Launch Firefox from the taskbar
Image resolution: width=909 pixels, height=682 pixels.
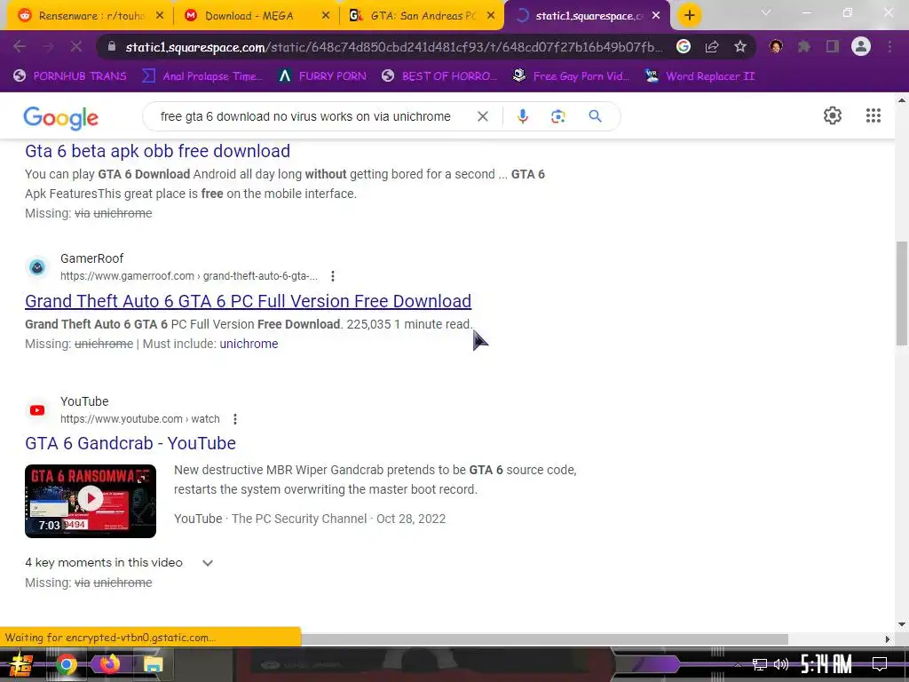[x=109, y=664]
